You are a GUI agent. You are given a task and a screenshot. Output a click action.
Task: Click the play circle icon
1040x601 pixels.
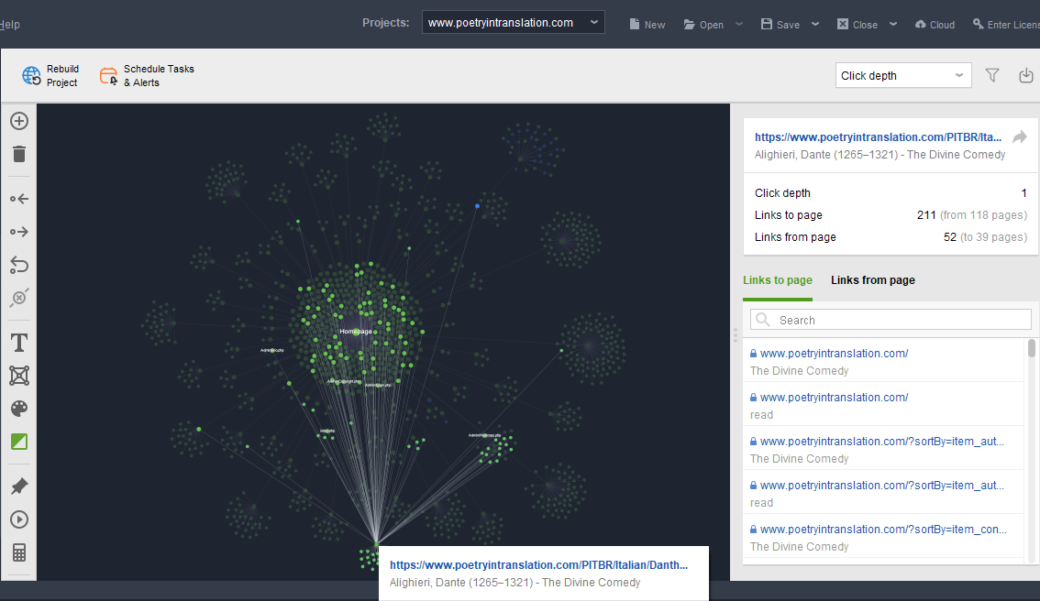19,519
